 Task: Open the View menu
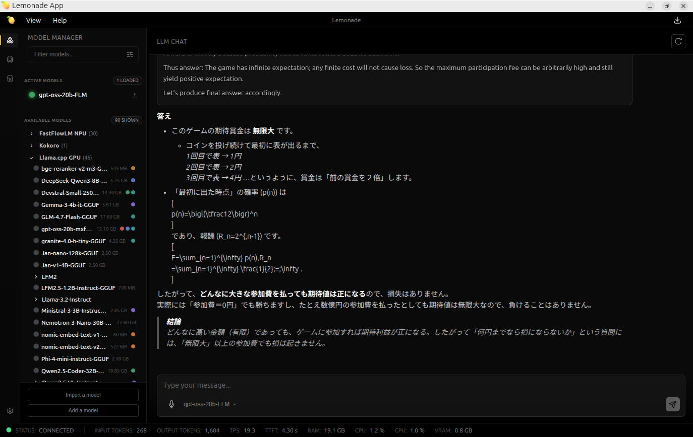click(x=33, y=20)
